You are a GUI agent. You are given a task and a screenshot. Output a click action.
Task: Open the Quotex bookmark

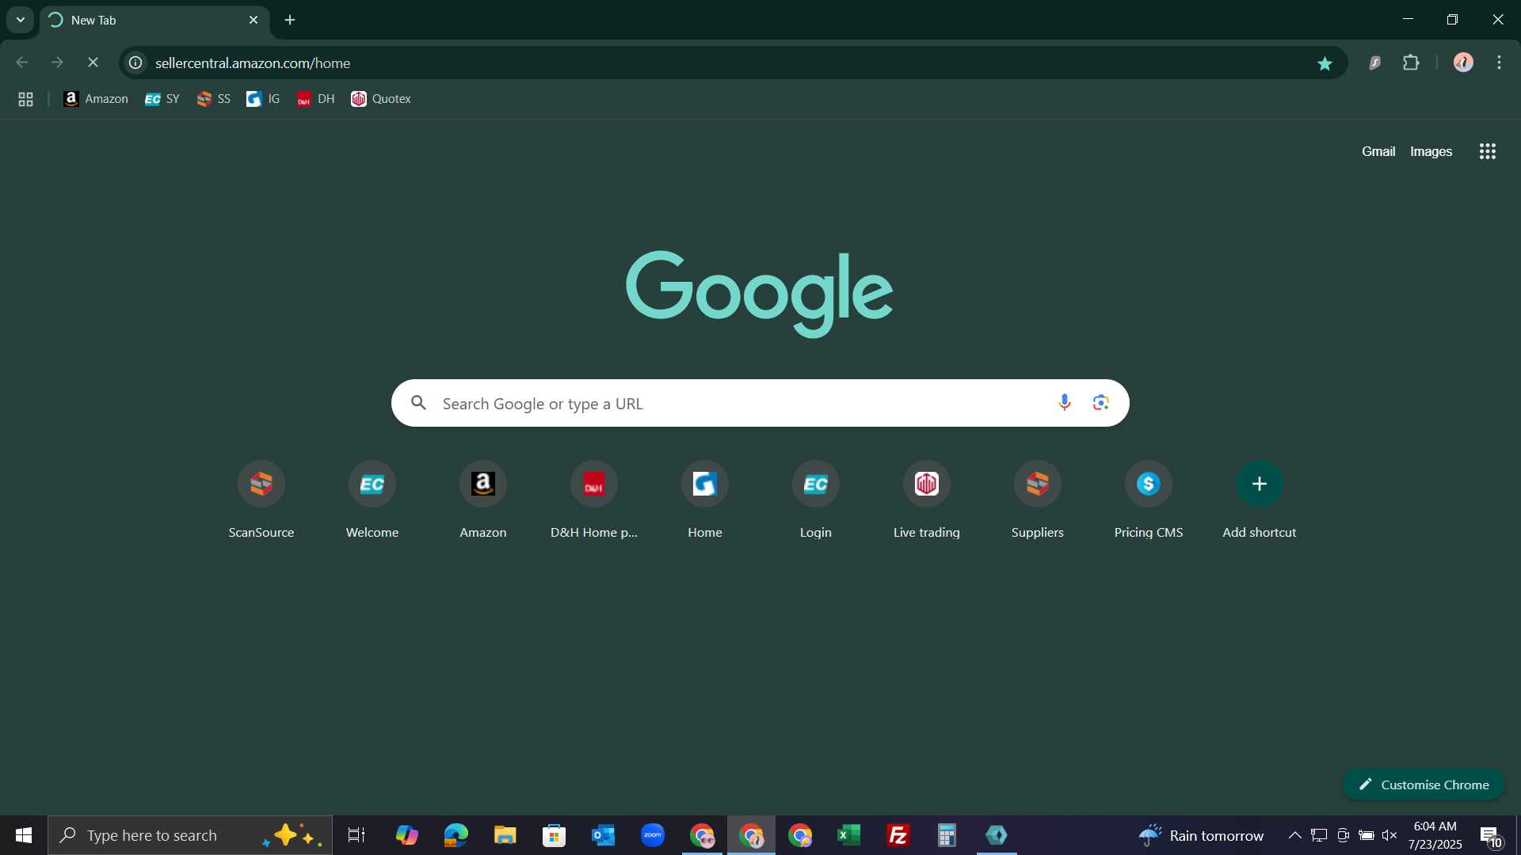pyautogui.click(x=381, y=99)
